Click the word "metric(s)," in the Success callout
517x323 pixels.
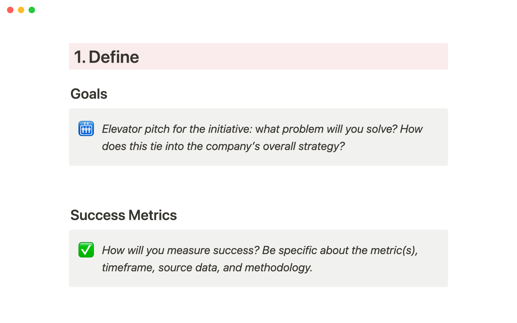(x=394, y=250)
